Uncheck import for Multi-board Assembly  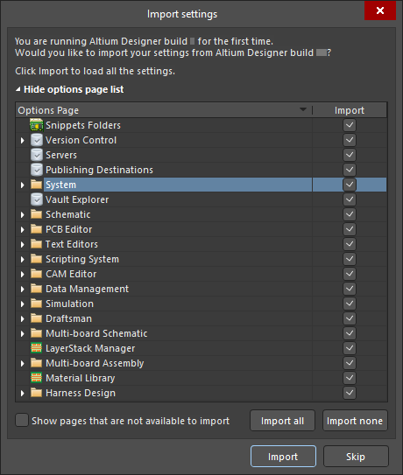click(350, 363)
